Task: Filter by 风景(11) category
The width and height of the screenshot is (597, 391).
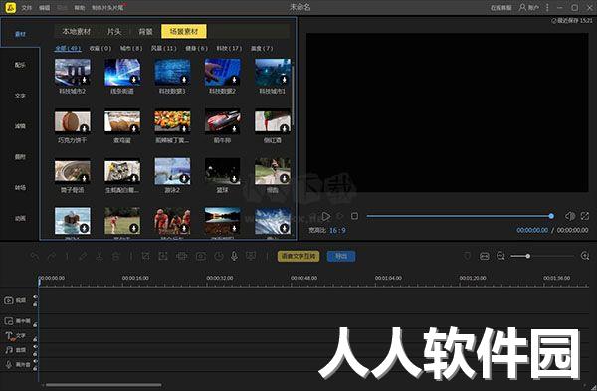Action: point(164,48)
